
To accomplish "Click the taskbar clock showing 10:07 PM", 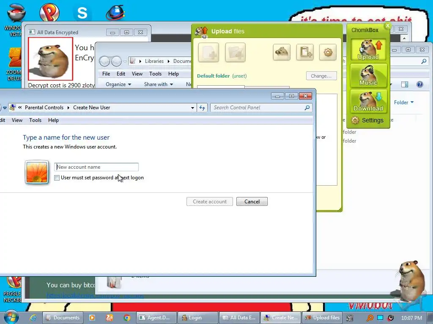I will coord(411,318).
